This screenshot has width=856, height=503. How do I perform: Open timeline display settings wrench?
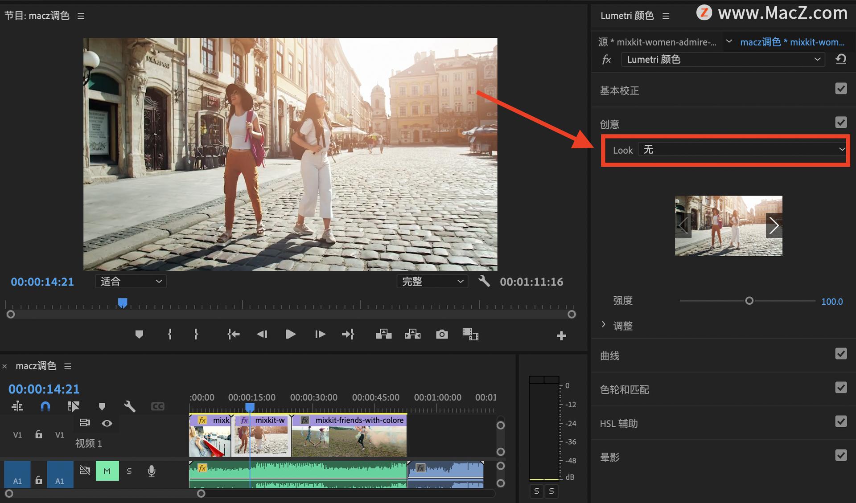tap(130, 406)
